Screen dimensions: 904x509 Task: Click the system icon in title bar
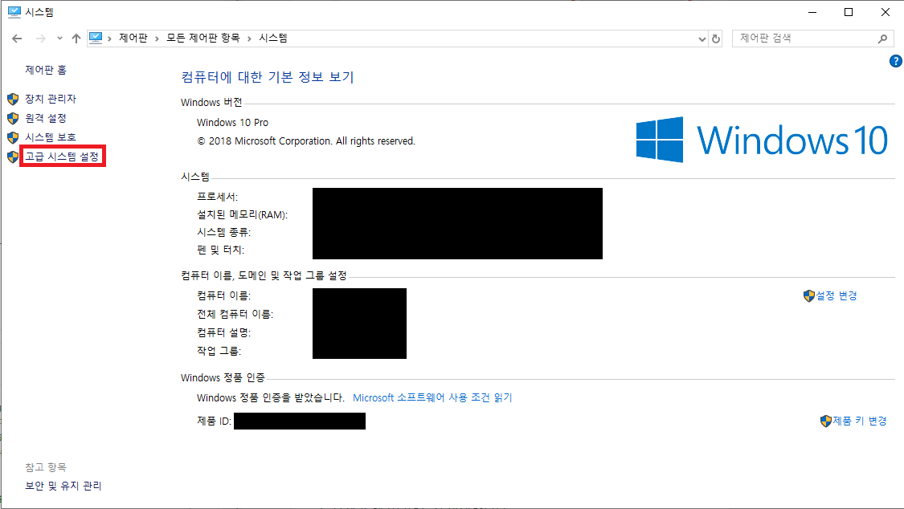tap(14, 12)
